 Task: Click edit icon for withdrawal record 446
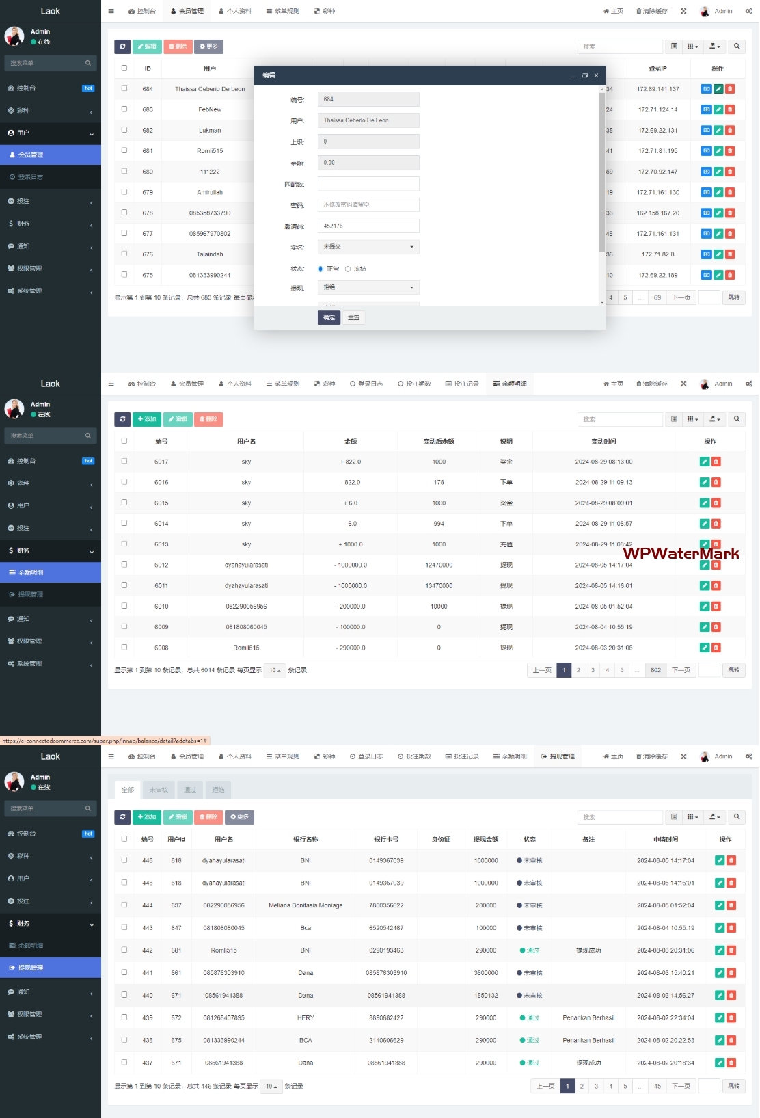click(720, 861)
